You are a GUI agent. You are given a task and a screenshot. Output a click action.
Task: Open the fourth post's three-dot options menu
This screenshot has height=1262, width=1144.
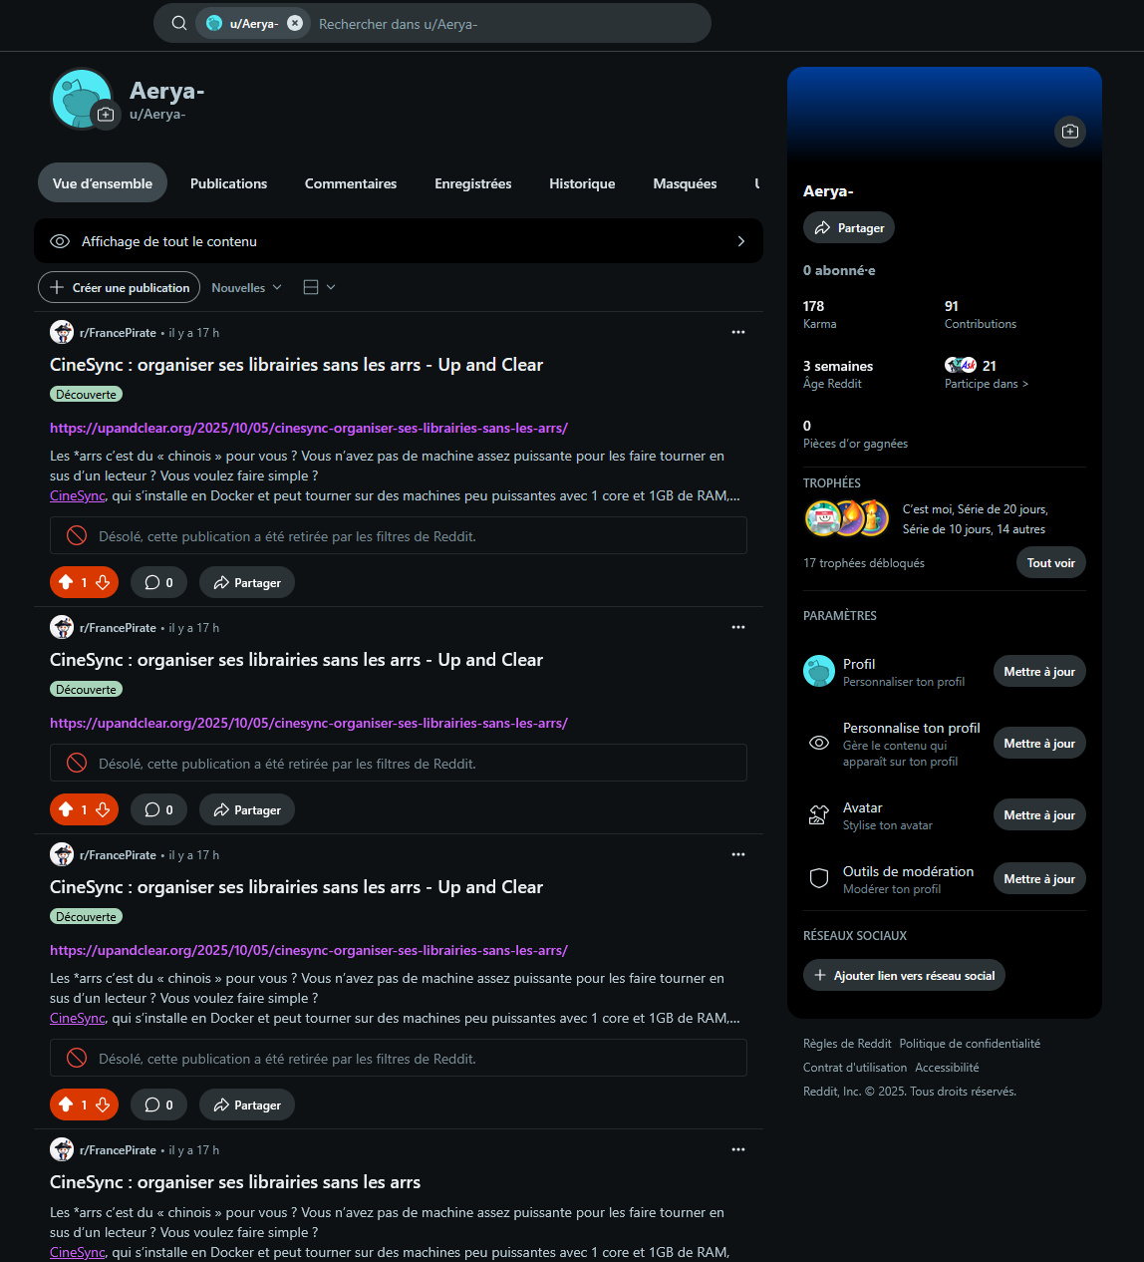pyautogui.click(x=738, y=1149)
